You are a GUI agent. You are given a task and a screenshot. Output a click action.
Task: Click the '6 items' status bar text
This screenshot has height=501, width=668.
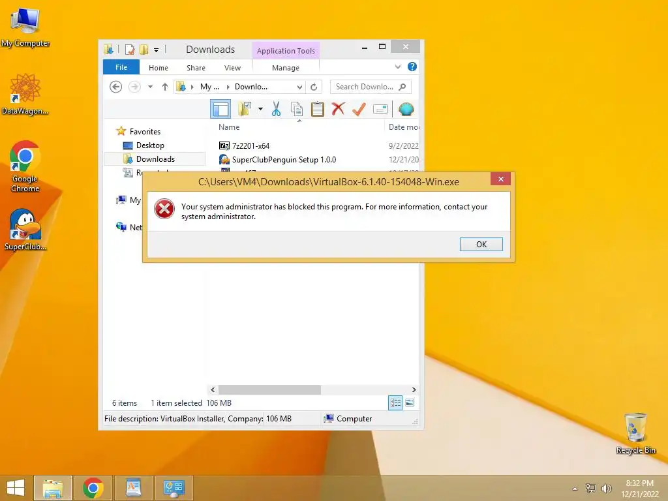click(x=125, y=403)
